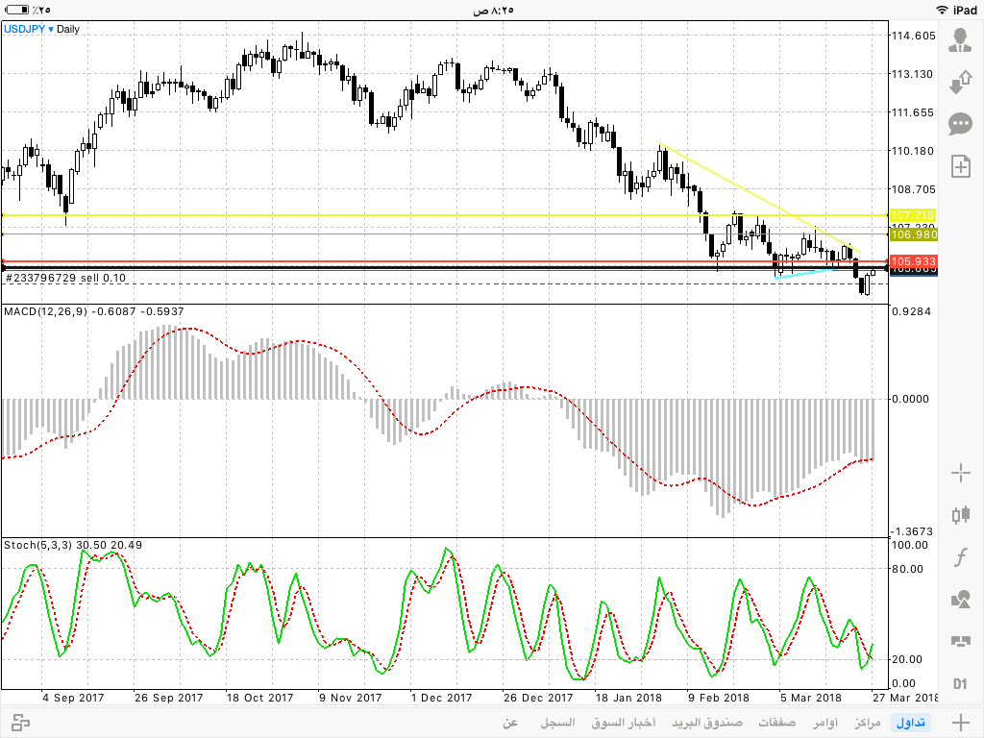Tap the Wi-Fi icon in status bar
This screenshot has height=738, width=984.
coord(942,10)
